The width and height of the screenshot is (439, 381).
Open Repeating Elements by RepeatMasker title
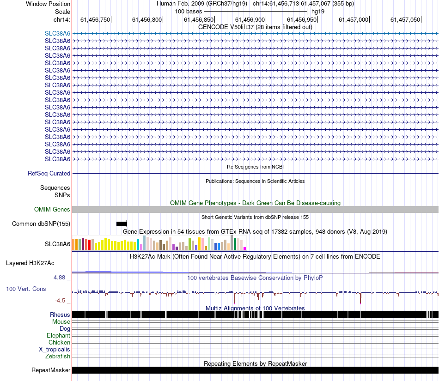255,363
